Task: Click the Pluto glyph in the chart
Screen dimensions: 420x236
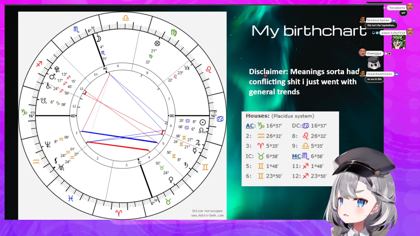Action: [57, 69]
